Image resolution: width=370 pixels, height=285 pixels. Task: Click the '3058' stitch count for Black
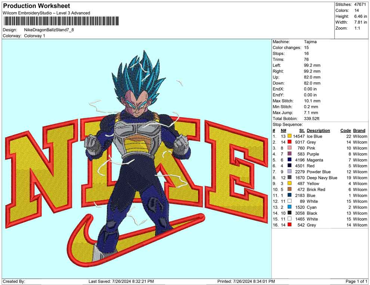[300, 213]
